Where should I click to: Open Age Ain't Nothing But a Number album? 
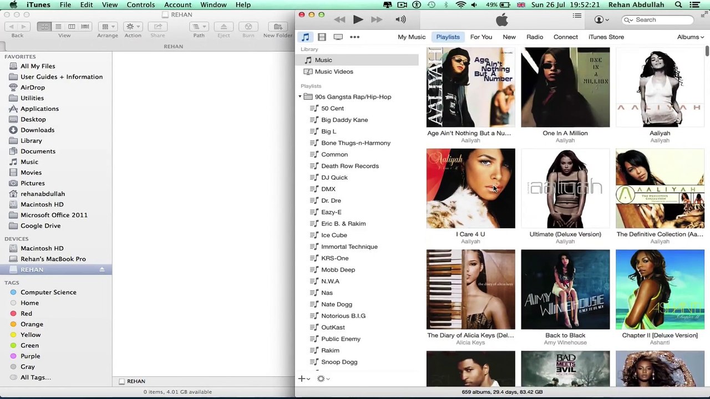click(470, 88)
